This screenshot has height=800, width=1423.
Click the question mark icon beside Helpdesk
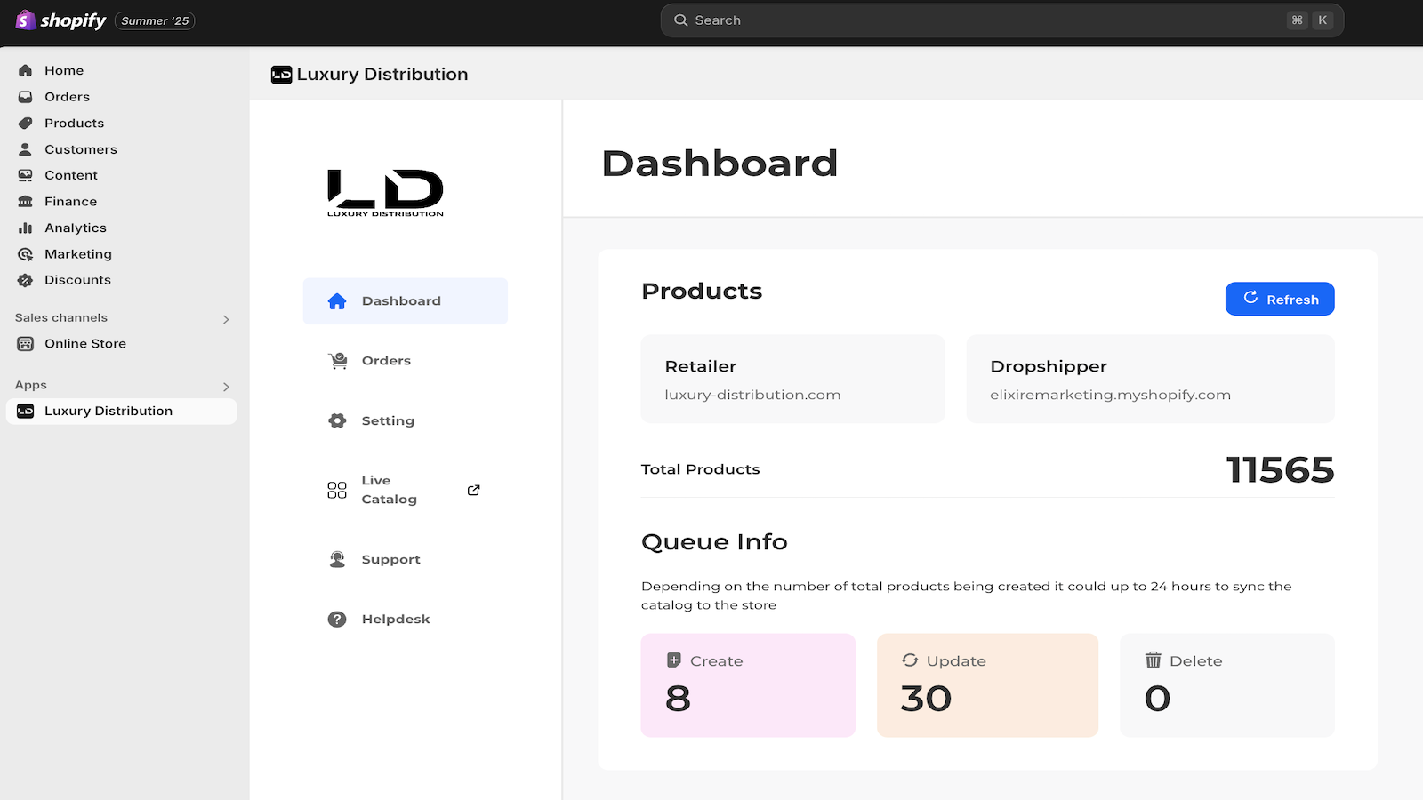coord(337,620)
